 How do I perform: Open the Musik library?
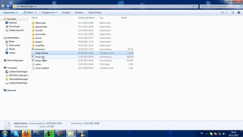pyautogui.click(x=12, y=49)
